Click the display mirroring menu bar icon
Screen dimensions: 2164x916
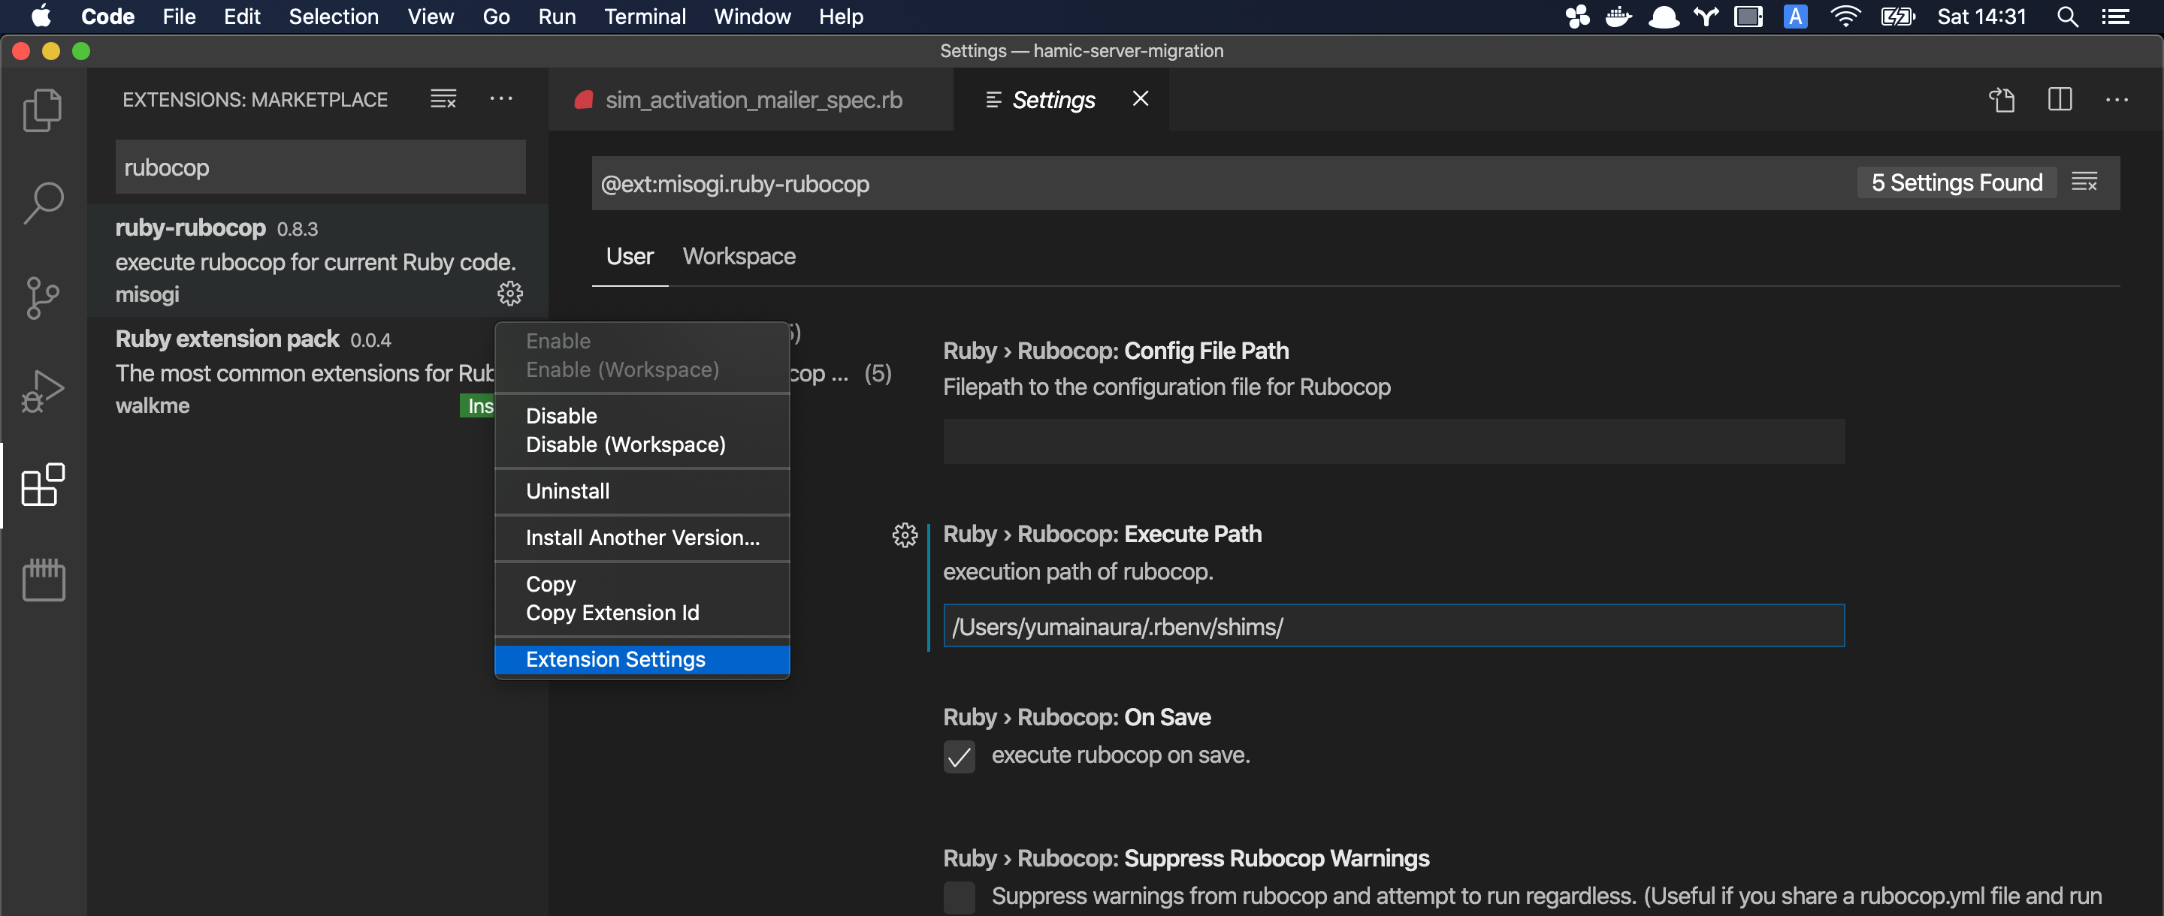coord(1748,17)
